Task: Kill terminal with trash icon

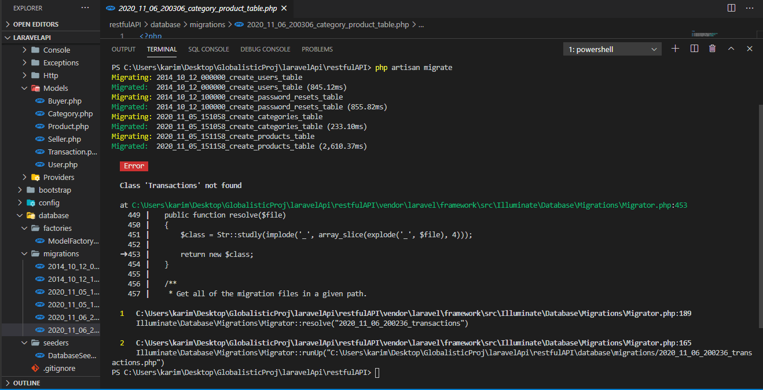Action: [713, 49]
